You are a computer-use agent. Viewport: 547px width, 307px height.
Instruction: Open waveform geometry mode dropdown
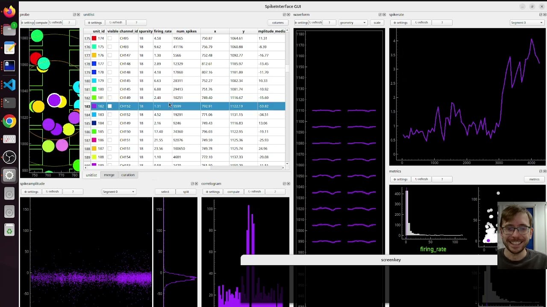click(x=353, y=23)
